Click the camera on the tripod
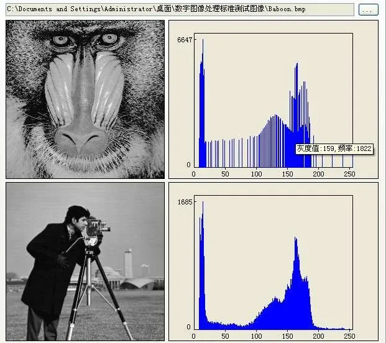This screenshot has width=386, height=343. [94, 228]
